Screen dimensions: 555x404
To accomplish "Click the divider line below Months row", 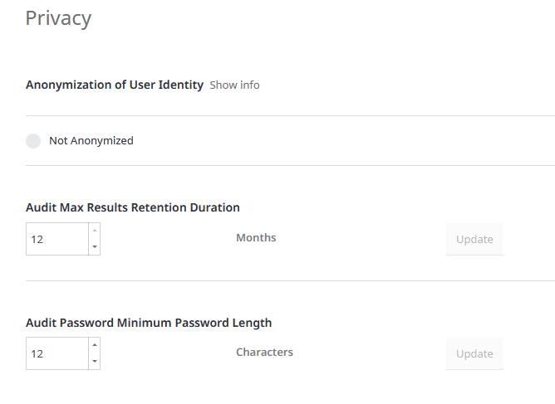I will pyautogui.click(x=290, y=280).
